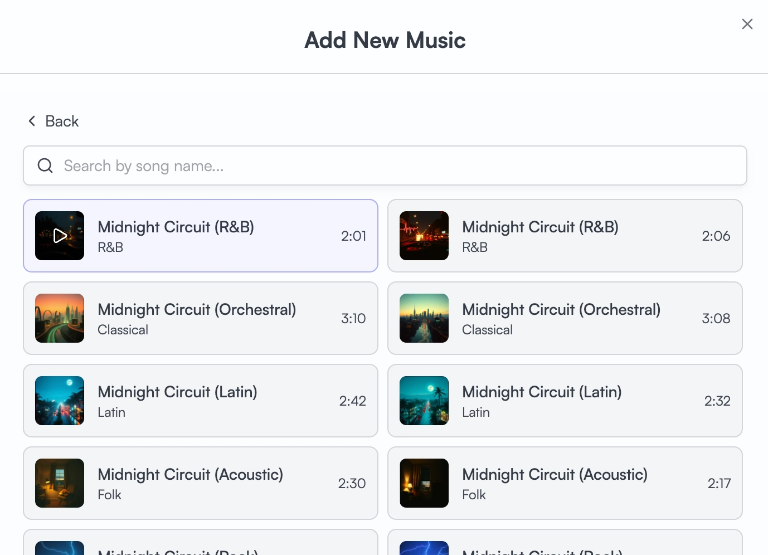Click the aerial river artwork of the Classical 3:08 track
This screenshot has height=555, width=768.
pyautogui.click(x=424, y=318)
